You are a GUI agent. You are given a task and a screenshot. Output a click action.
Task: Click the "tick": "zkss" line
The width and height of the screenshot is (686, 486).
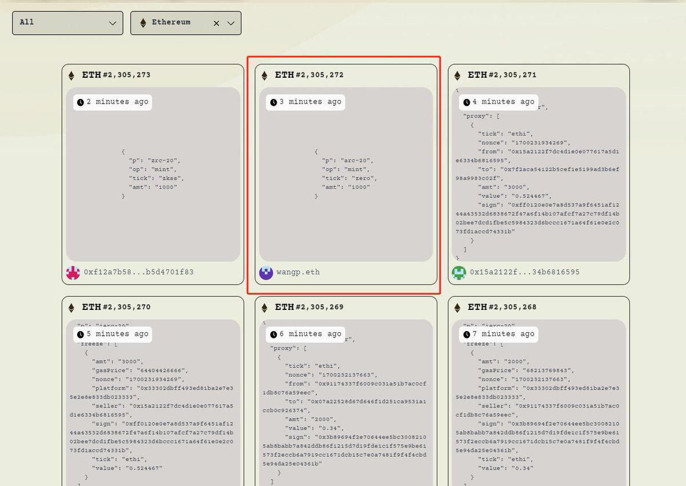coord(157,178)
